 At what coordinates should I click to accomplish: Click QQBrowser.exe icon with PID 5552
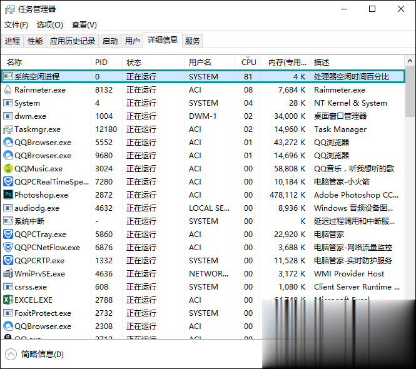pos(8,142)
